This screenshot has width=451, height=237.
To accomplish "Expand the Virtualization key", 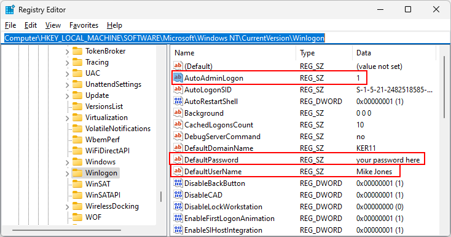I will pos(67,118).
